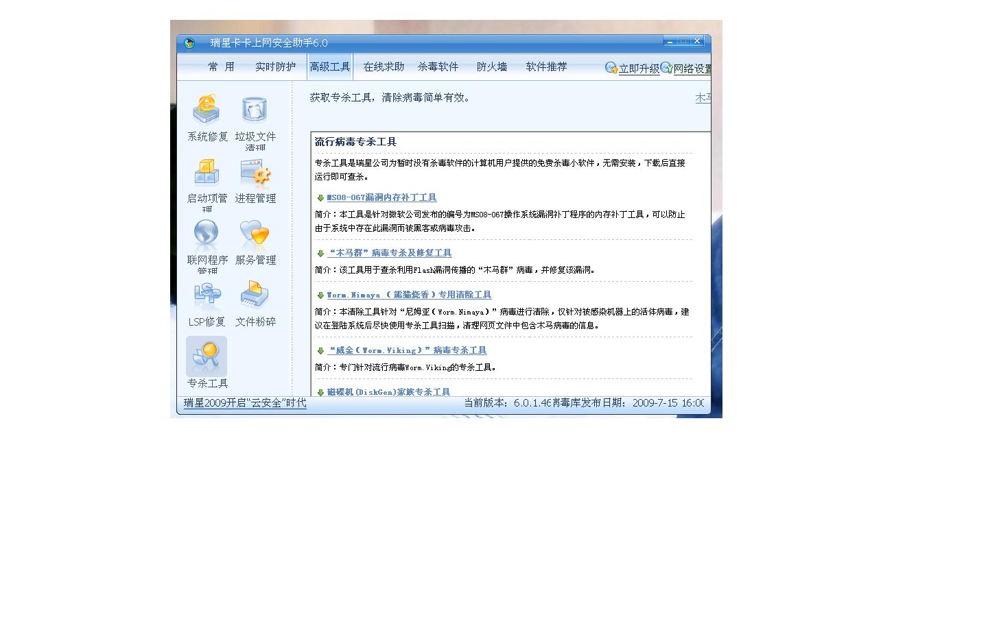The height and width of the screenshot is (617, 988).
Task: Open the 进程管理 process manager
Action: coord(255,180)
